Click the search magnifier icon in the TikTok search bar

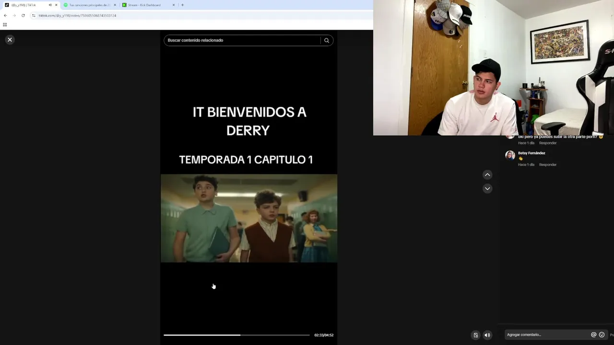click(x=327, y=40)
